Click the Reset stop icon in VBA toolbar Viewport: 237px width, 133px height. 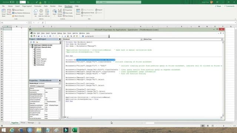(x=65, y=36)
